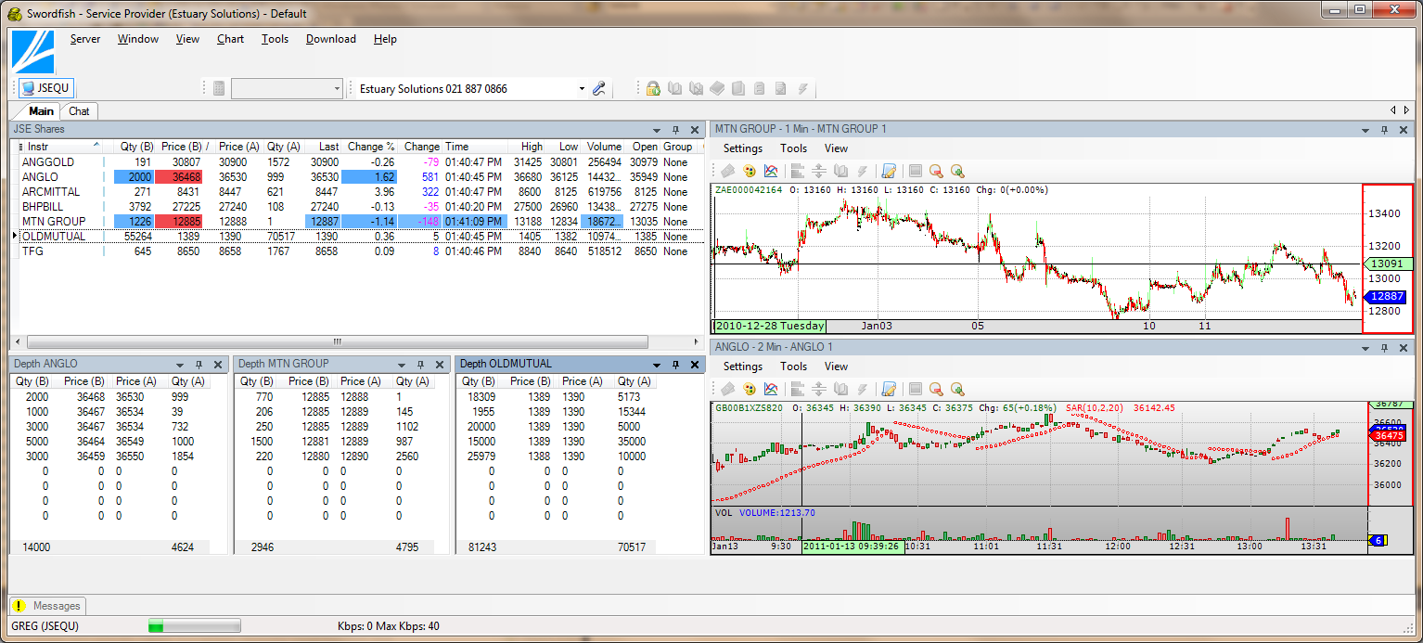The height and width of the screenshot is (643, 1423).
Task: Click the horizontal bars icon in ANGLO chart
Action: pyautogui.click(x=798, y=389)
